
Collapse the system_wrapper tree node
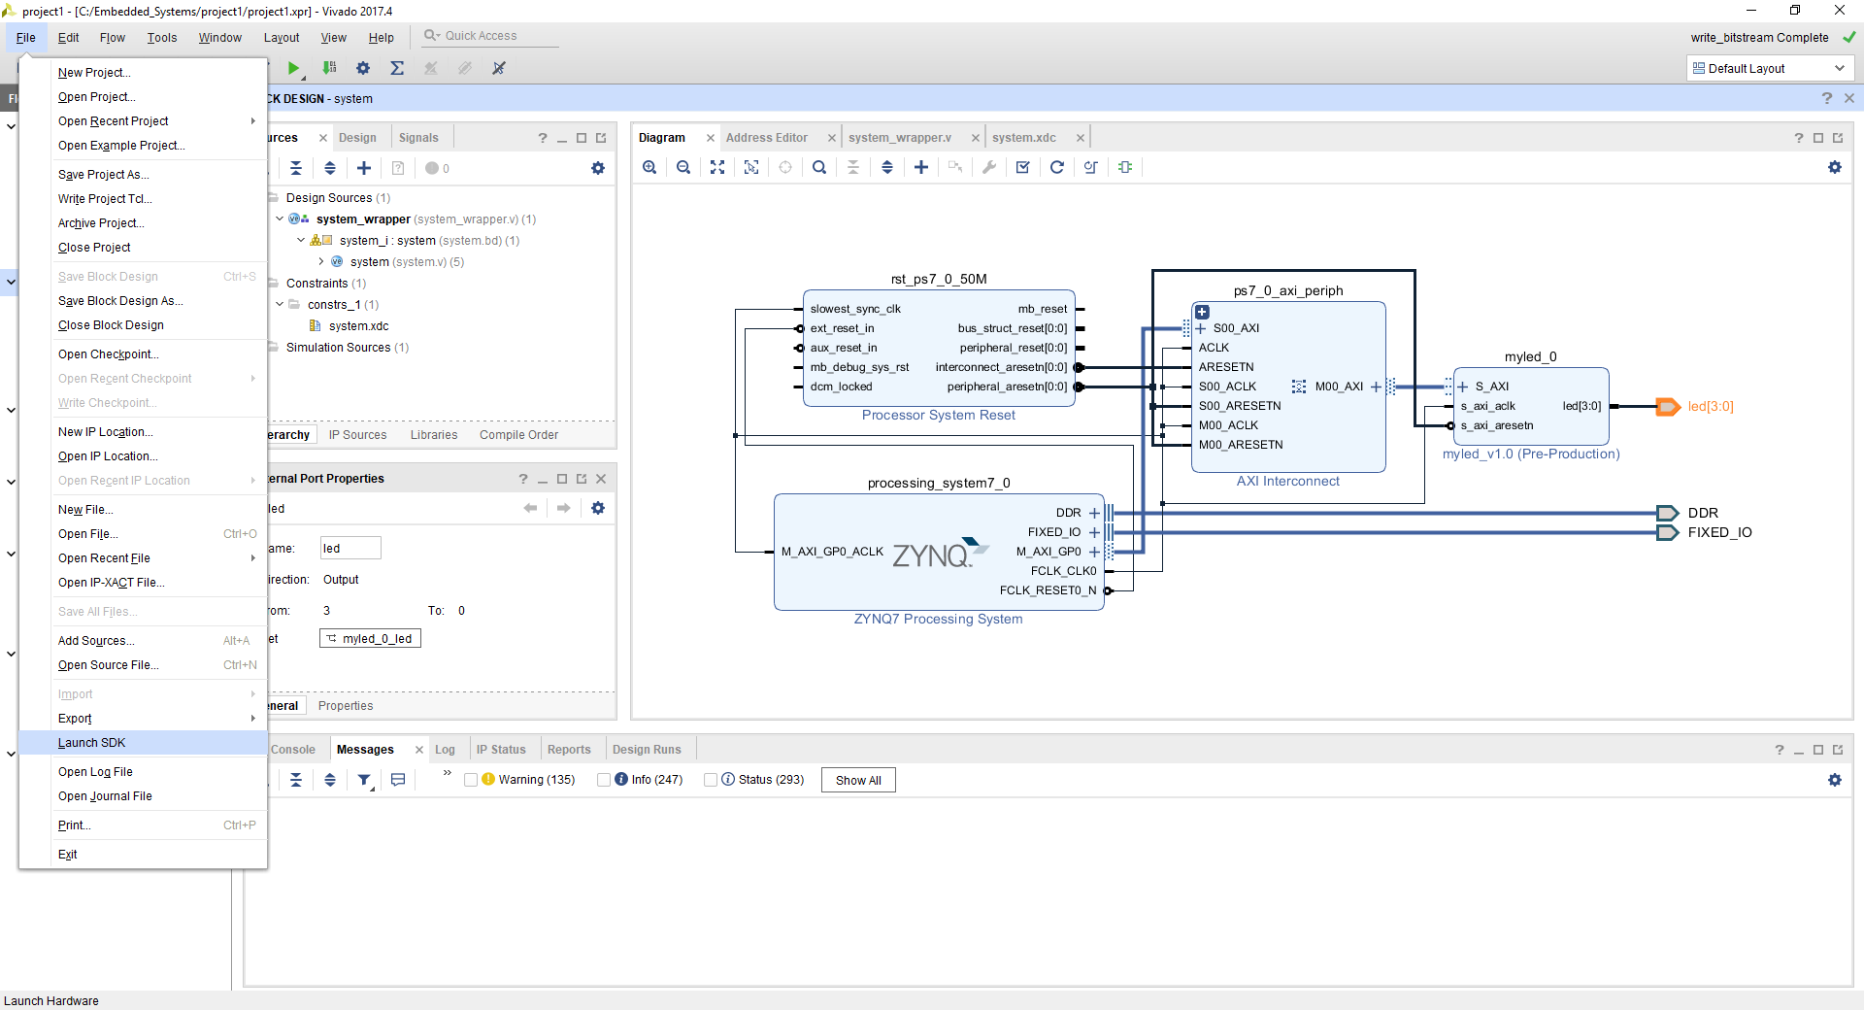point(280,219)
